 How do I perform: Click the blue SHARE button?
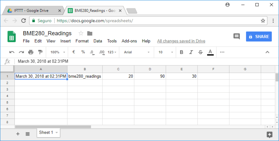259,37
